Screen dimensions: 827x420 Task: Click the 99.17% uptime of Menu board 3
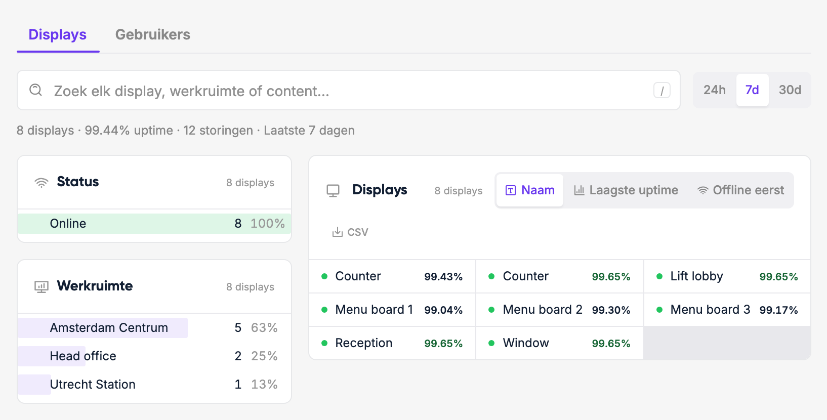tap(778, 310)
